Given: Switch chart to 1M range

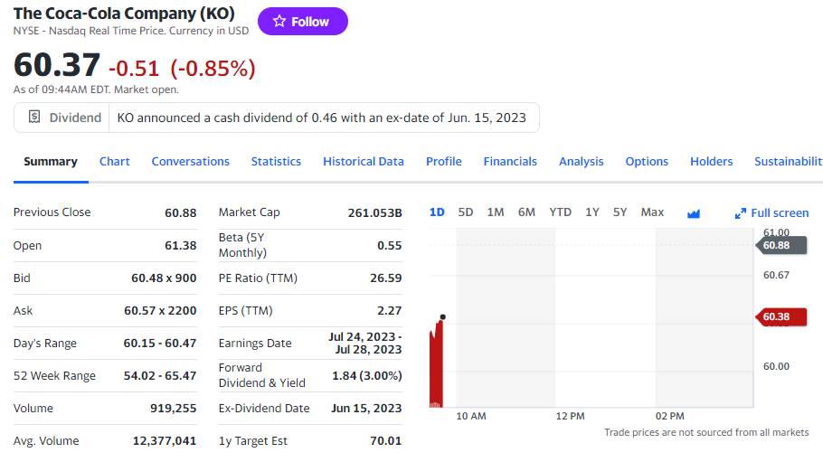Looking at the screenshot, I should [496, 212].
